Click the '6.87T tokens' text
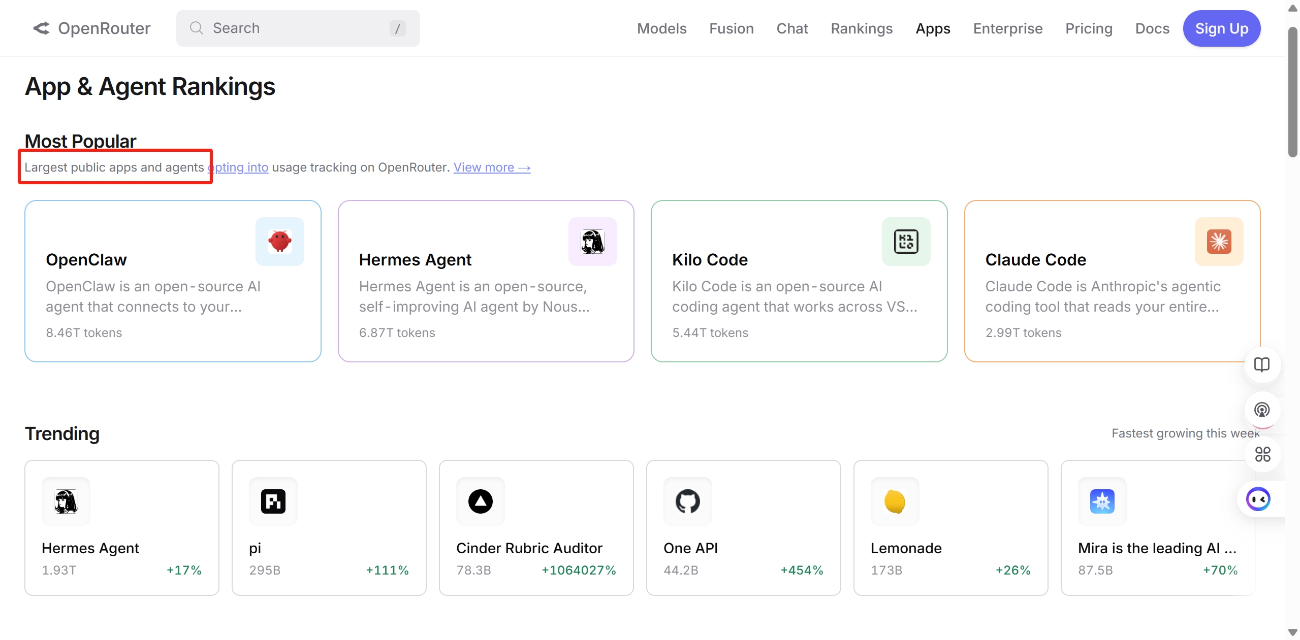Screen dimensions: 1300x640 (397, 333)
